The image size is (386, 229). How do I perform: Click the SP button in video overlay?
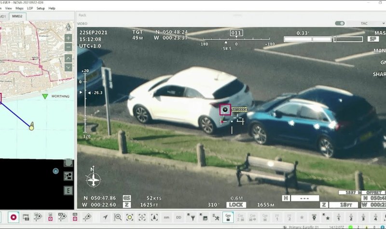click(x=373, y=39)
